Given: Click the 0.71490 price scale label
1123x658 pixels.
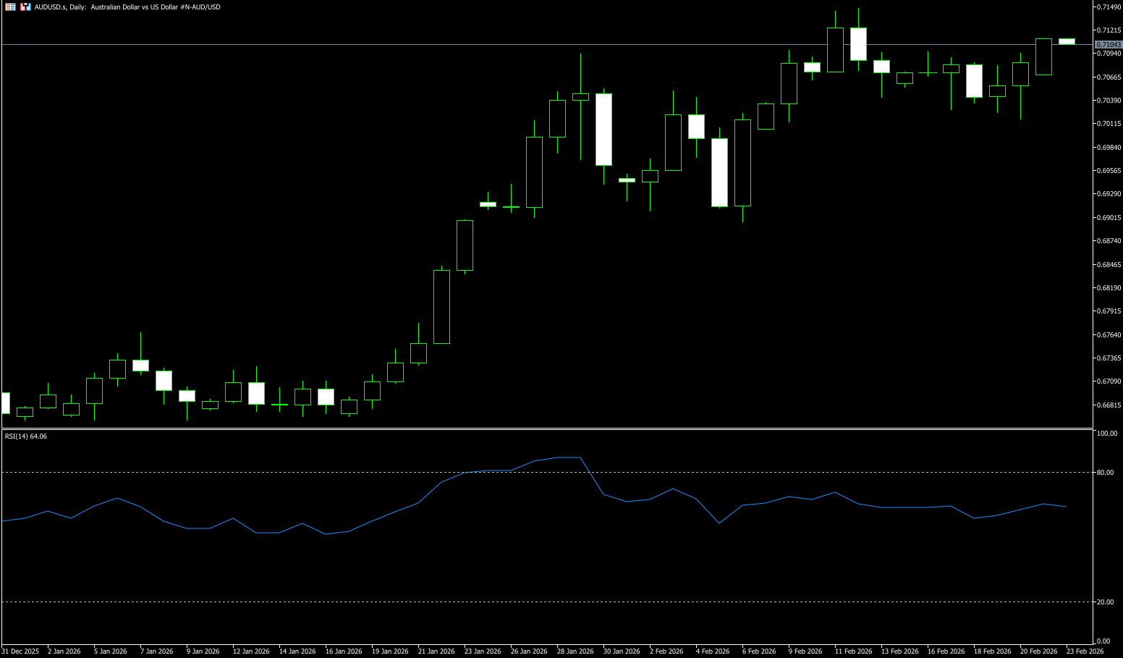Looking at the screenshot, I should 1109,7.
